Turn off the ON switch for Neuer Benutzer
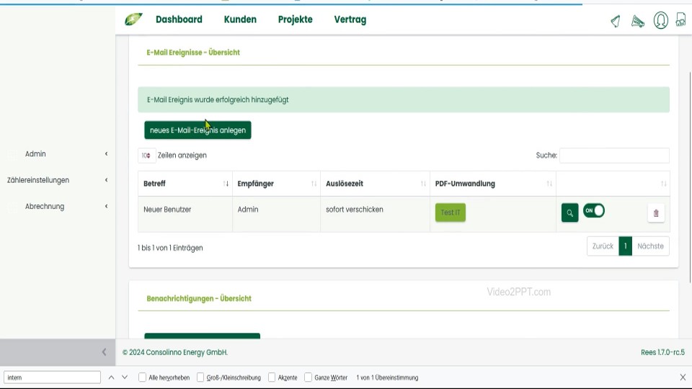This screenshot has width=692, height=389. click(x=594, y=210)
